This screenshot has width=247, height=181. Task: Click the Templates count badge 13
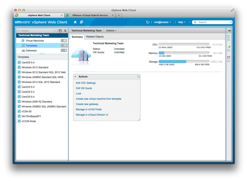tap(64, 45)
